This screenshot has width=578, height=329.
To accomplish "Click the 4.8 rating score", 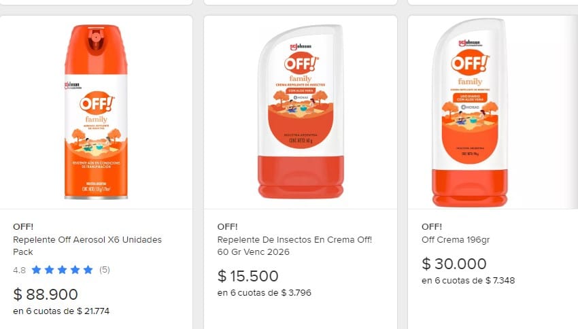I will click(x=19, y=271).
